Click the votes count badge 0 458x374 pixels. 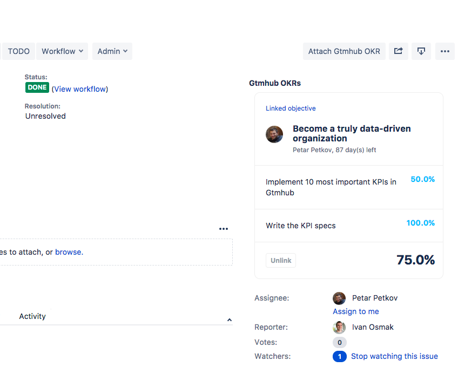(339, 342)
